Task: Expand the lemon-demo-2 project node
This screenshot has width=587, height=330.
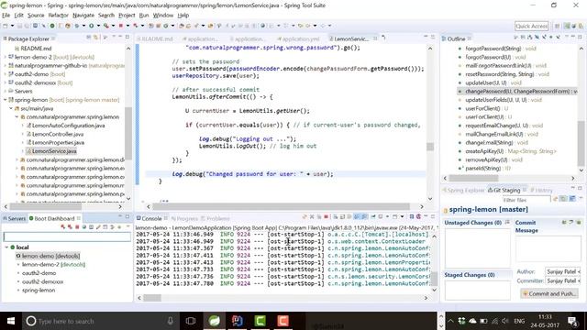Action: click(x=6, y=57)
